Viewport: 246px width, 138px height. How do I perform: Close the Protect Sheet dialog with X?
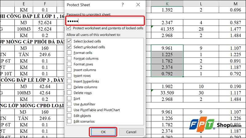(138, 5)
